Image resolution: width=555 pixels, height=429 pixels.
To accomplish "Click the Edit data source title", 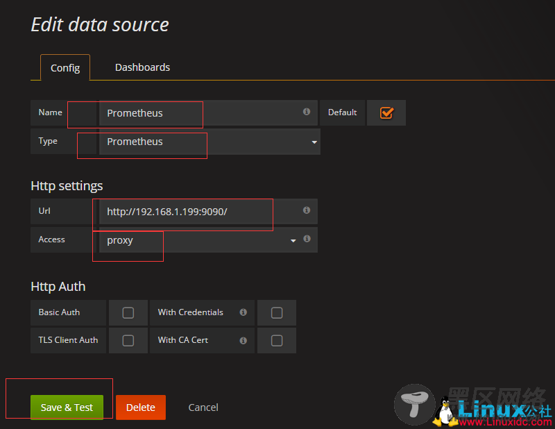I will pyautogui.click(x=100, y=25).
